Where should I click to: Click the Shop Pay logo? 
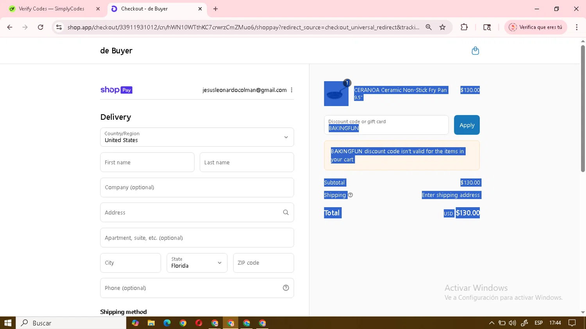pos(116,90)
